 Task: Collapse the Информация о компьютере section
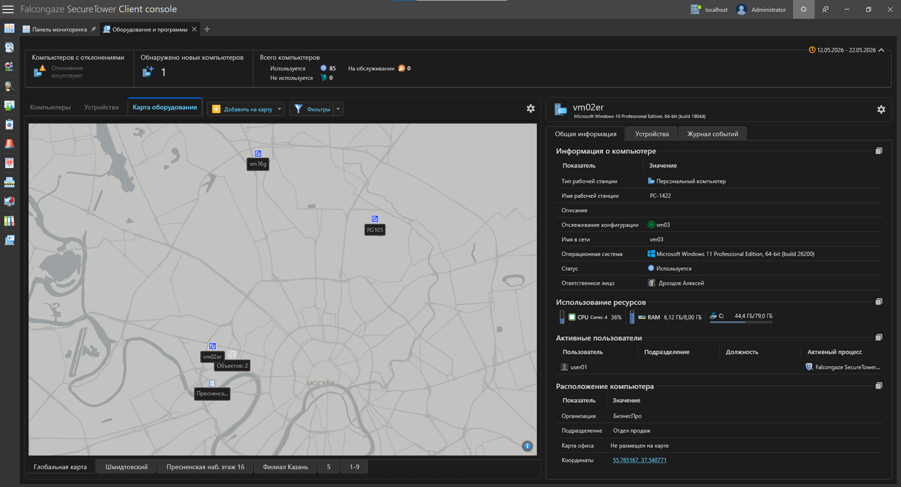click(x=879, y=151)
